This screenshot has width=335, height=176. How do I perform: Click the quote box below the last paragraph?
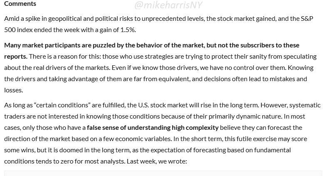click(163, 173)
